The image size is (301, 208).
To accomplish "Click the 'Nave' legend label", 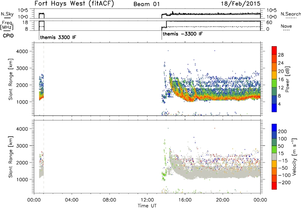I will (286, 26).
